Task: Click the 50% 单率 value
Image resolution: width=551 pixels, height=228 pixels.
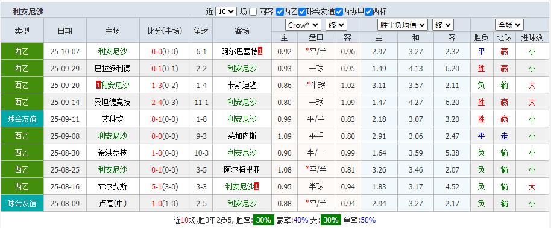Action: pyautogui.click(x=368, y=220)
